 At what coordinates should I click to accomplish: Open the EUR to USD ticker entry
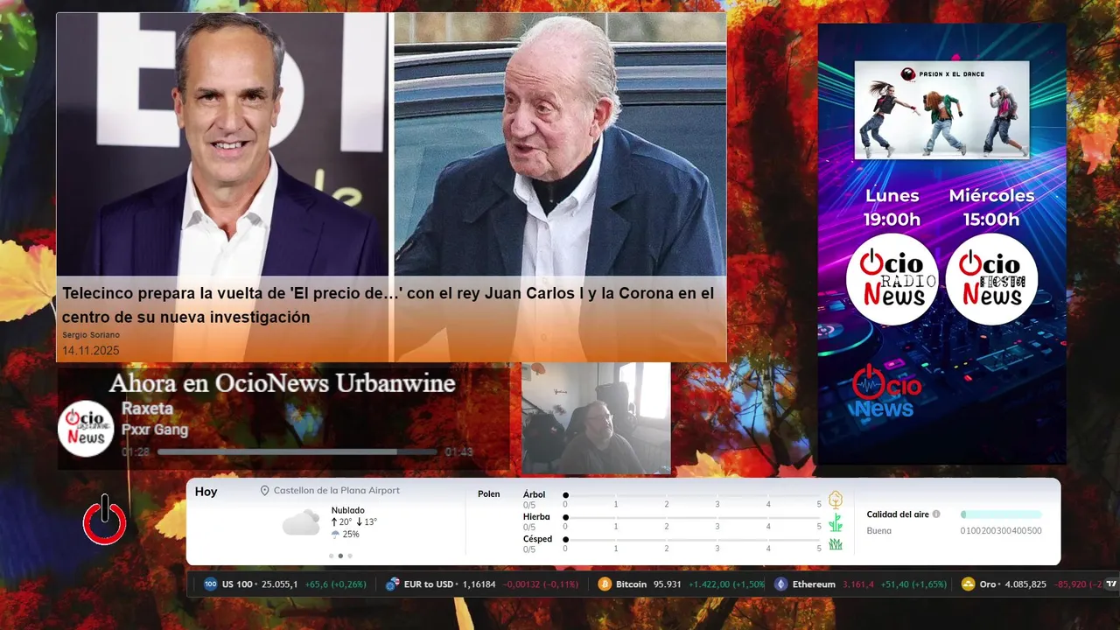[x=482, y=584]
